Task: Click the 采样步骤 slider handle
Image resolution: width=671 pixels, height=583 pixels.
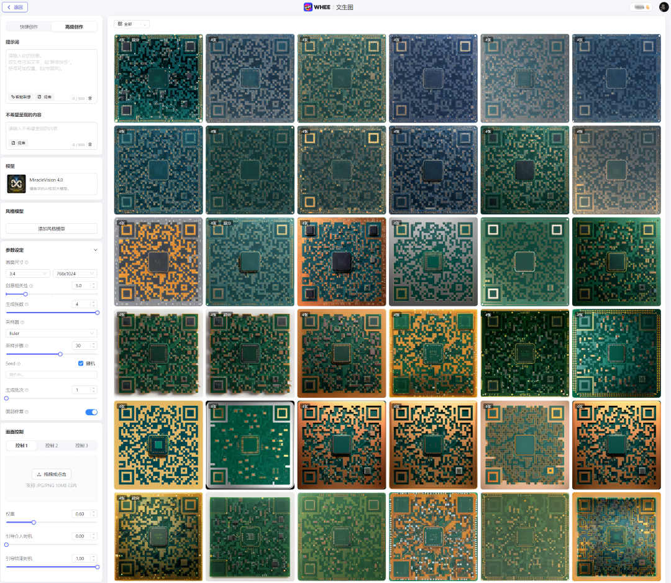Action: [60, 354]
